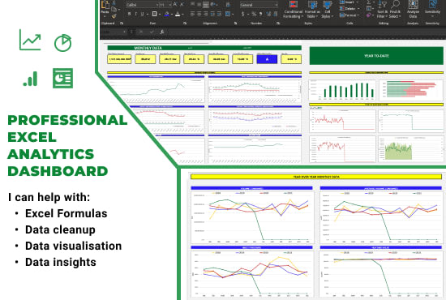446x300 pixels.
Task: Click the YEAR OVER YEAR MONTHLY DATA header
Action: pyautogui.click(x=315, y=177)
